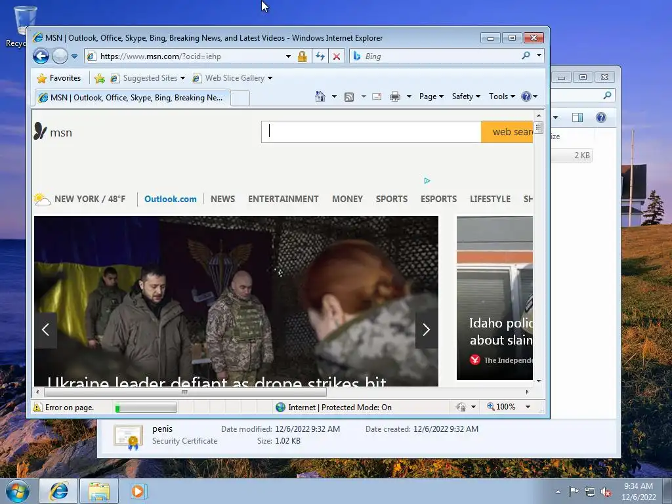Click the page loading progress bar
This screenshot has width=672, height=504.
coord(146,407)
